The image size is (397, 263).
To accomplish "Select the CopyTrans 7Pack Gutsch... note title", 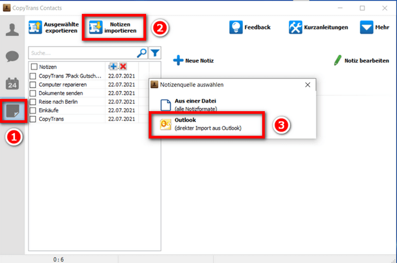I will 70,76.
